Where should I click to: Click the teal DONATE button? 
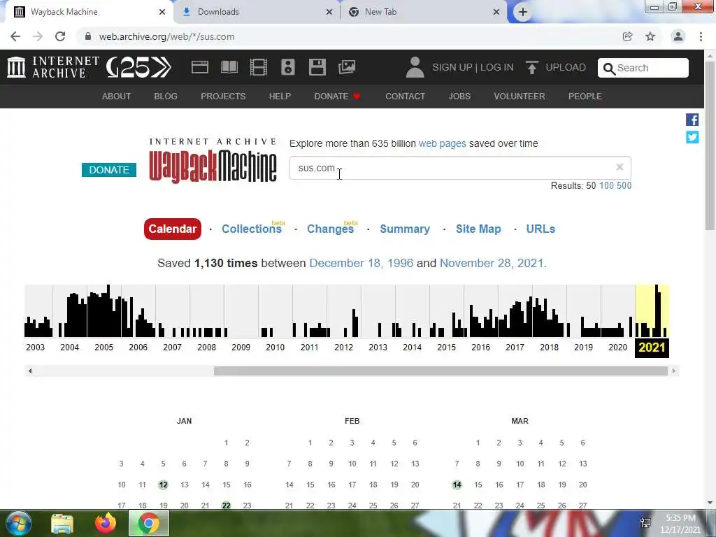tap(109, 170)
